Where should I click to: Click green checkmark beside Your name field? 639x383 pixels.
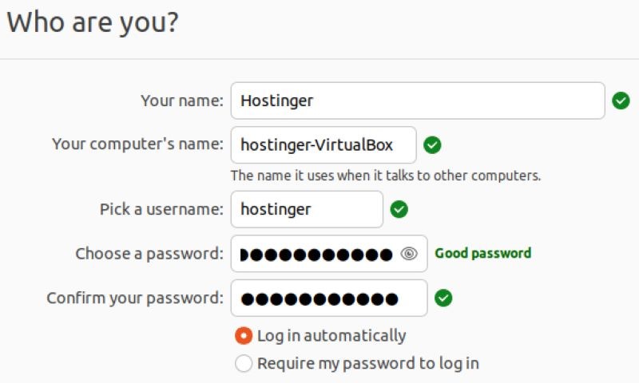tap(621, 101)
